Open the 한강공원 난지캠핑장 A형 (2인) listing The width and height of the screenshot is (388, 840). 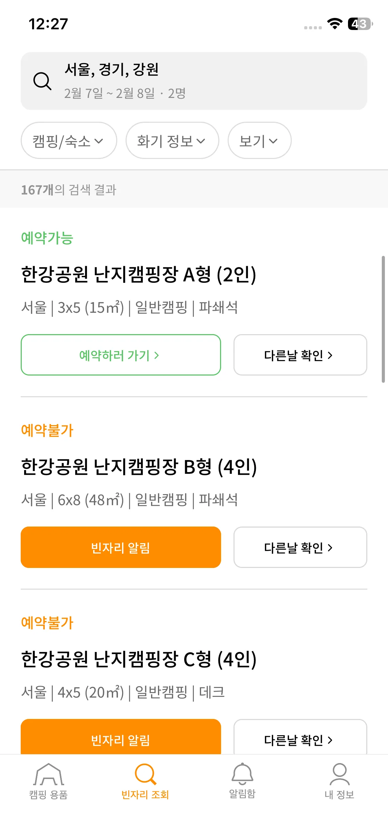click(139, 274)
